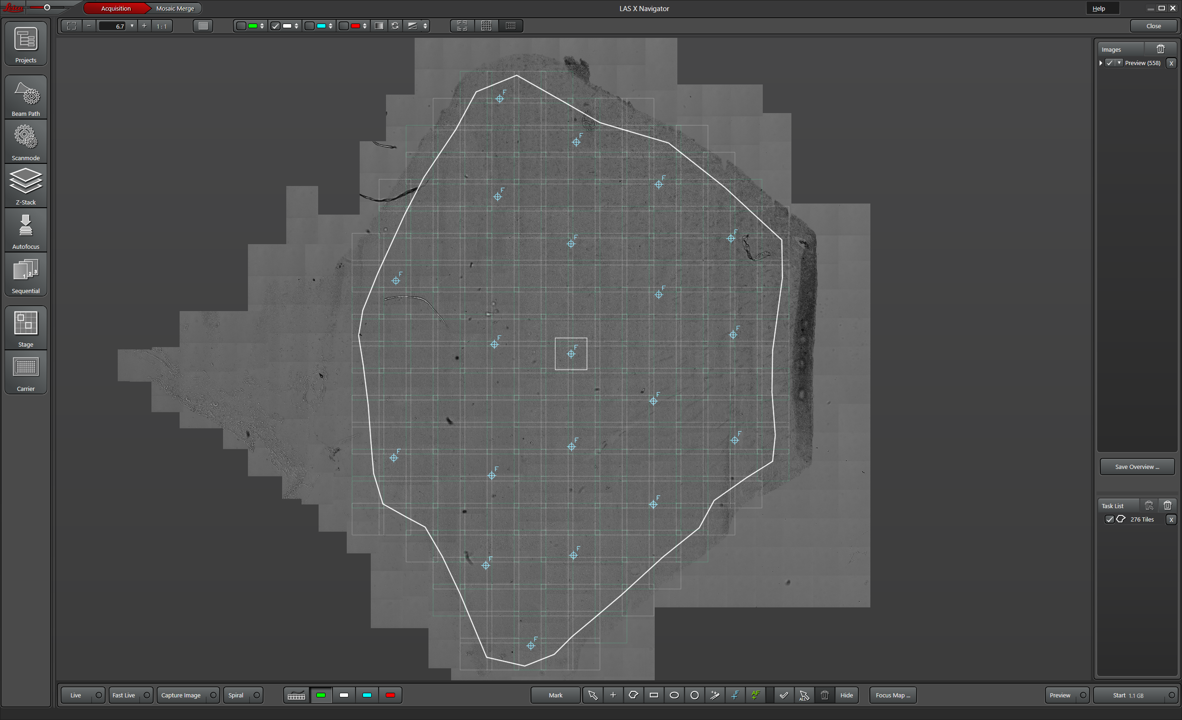Click the Select ALL arrow tool
This screenshot has width=1182, height=720.
pyautogui.click(x=804, y=695)
